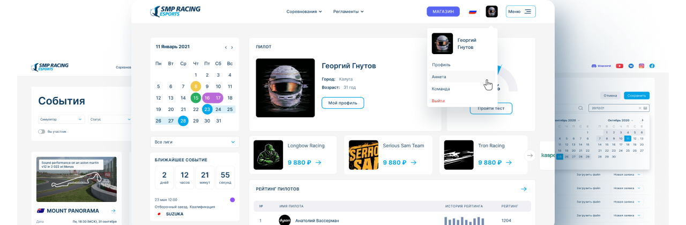Select blue-circled day 28 in calendar

183,121
